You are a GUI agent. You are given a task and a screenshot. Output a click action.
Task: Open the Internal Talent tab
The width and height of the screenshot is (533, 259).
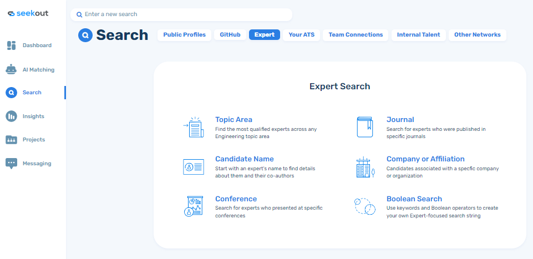click(x=418, y=35)
